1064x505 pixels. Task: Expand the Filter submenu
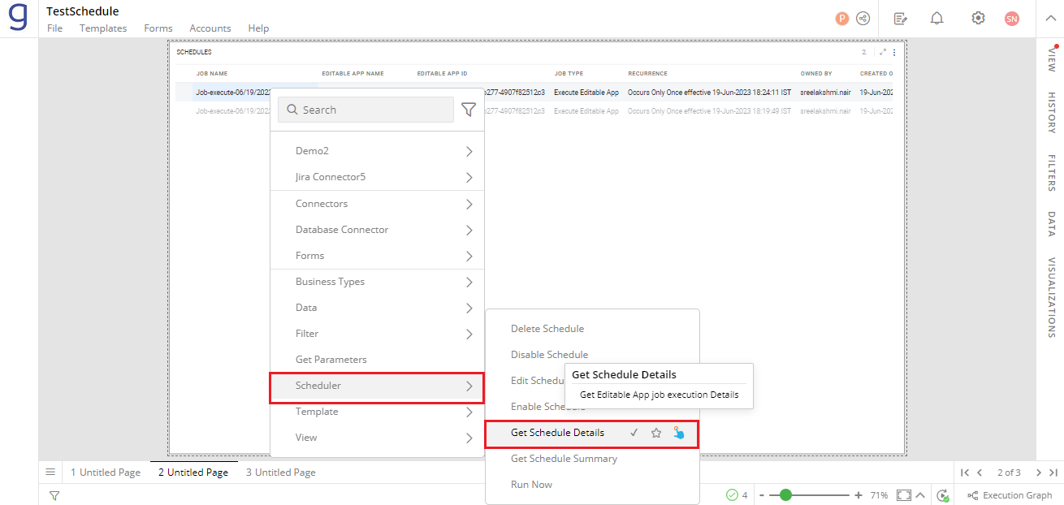tap(377, 334)
